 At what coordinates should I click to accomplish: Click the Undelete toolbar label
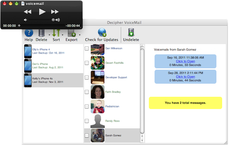click(131, 40)
